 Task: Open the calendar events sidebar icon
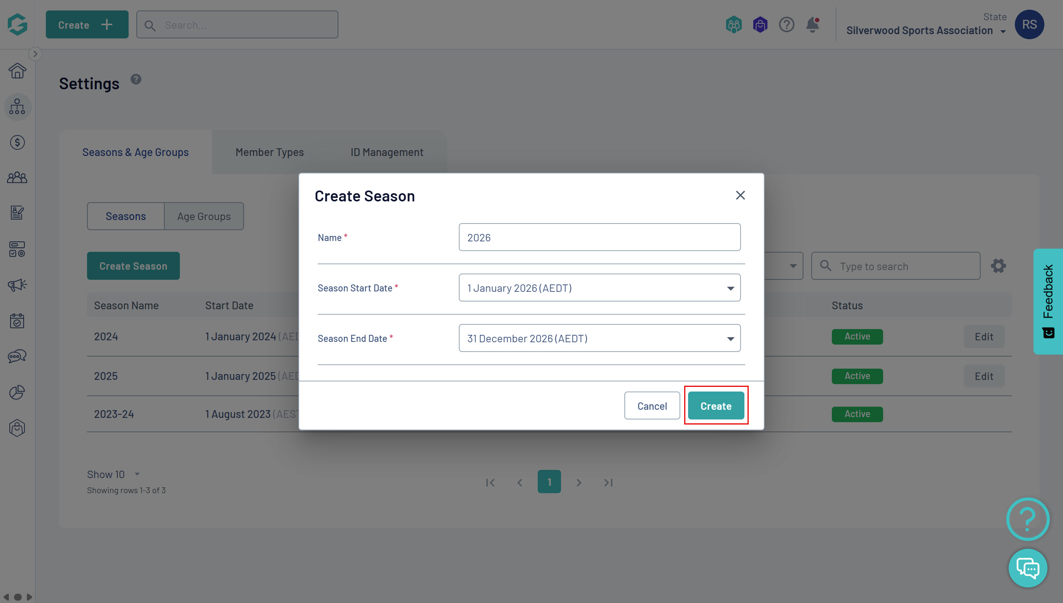click(17, 321)
